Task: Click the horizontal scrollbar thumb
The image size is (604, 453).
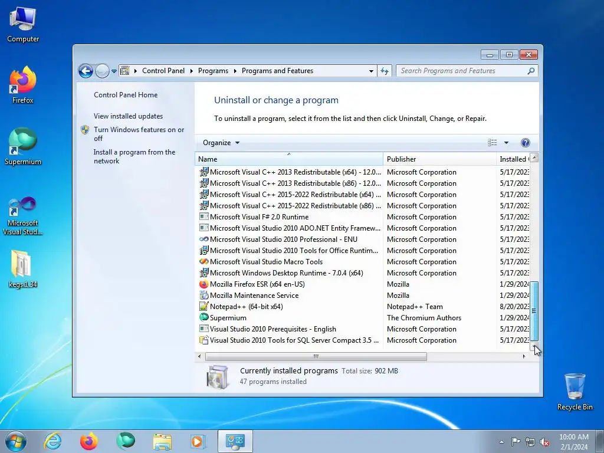Action: (x=316, y=356)
